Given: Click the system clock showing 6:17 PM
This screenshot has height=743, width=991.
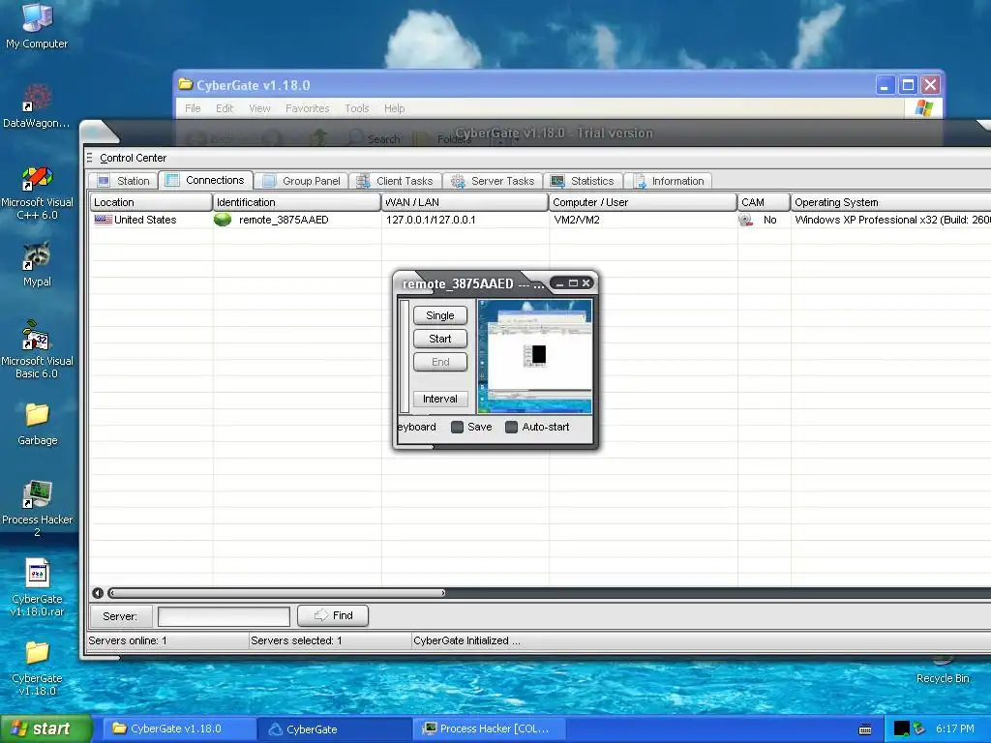Looking at the screenshot, I should click(954, 729).
